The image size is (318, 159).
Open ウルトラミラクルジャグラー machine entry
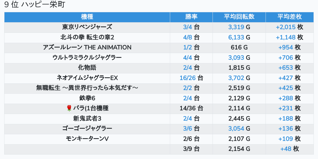point(87,58)
